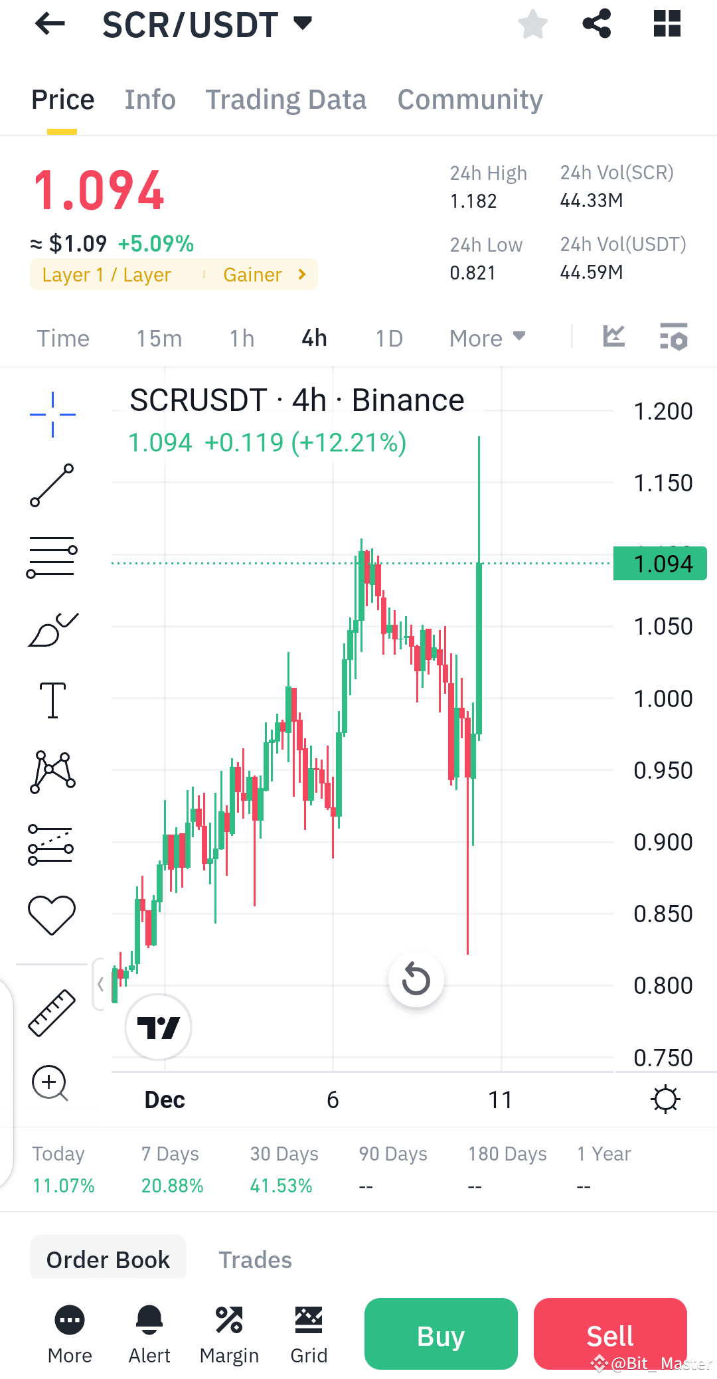The height and width of the screenshot is (1379, 717).
Task: Reset chart view with refresh button
Action: pyautogui.click(x=416, y=979)
